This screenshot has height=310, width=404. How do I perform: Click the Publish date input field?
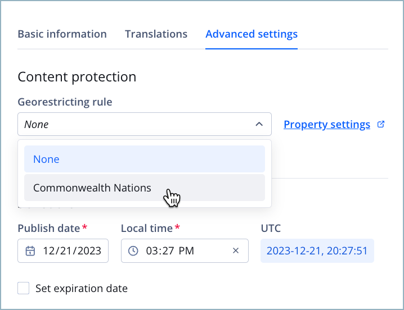[73, 251]
